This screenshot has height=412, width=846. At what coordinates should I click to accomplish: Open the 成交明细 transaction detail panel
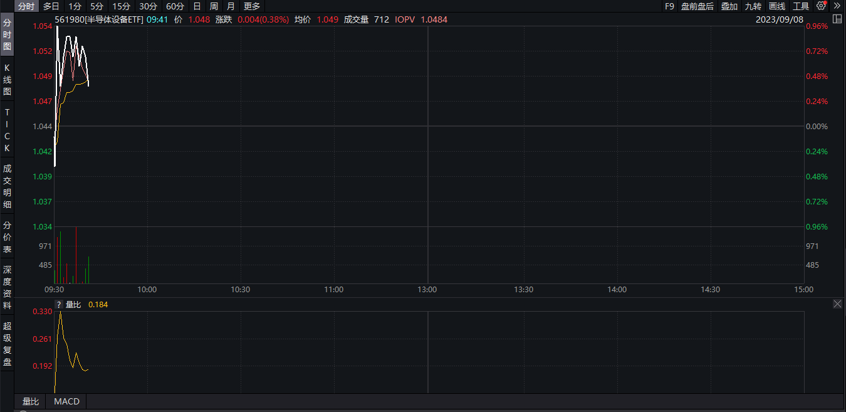pos(7,185)
